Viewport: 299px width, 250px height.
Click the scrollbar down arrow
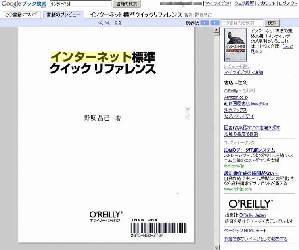coord(216,248)
